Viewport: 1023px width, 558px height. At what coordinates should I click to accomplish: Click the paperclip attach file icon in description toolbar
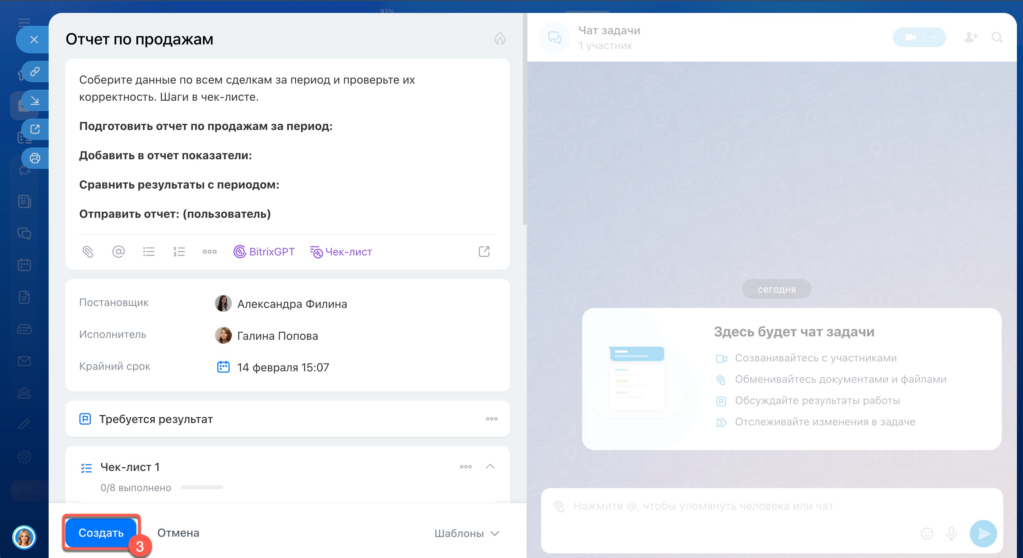click(x=88, y=252)
